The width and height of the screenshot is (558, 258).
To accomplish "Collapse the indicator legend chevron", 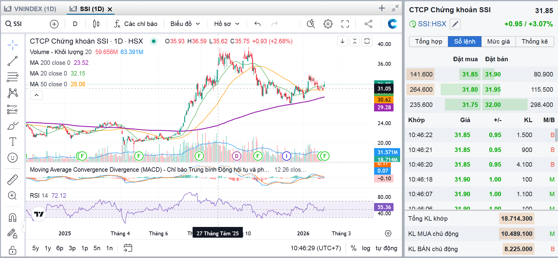I will (x=36, y=95).
